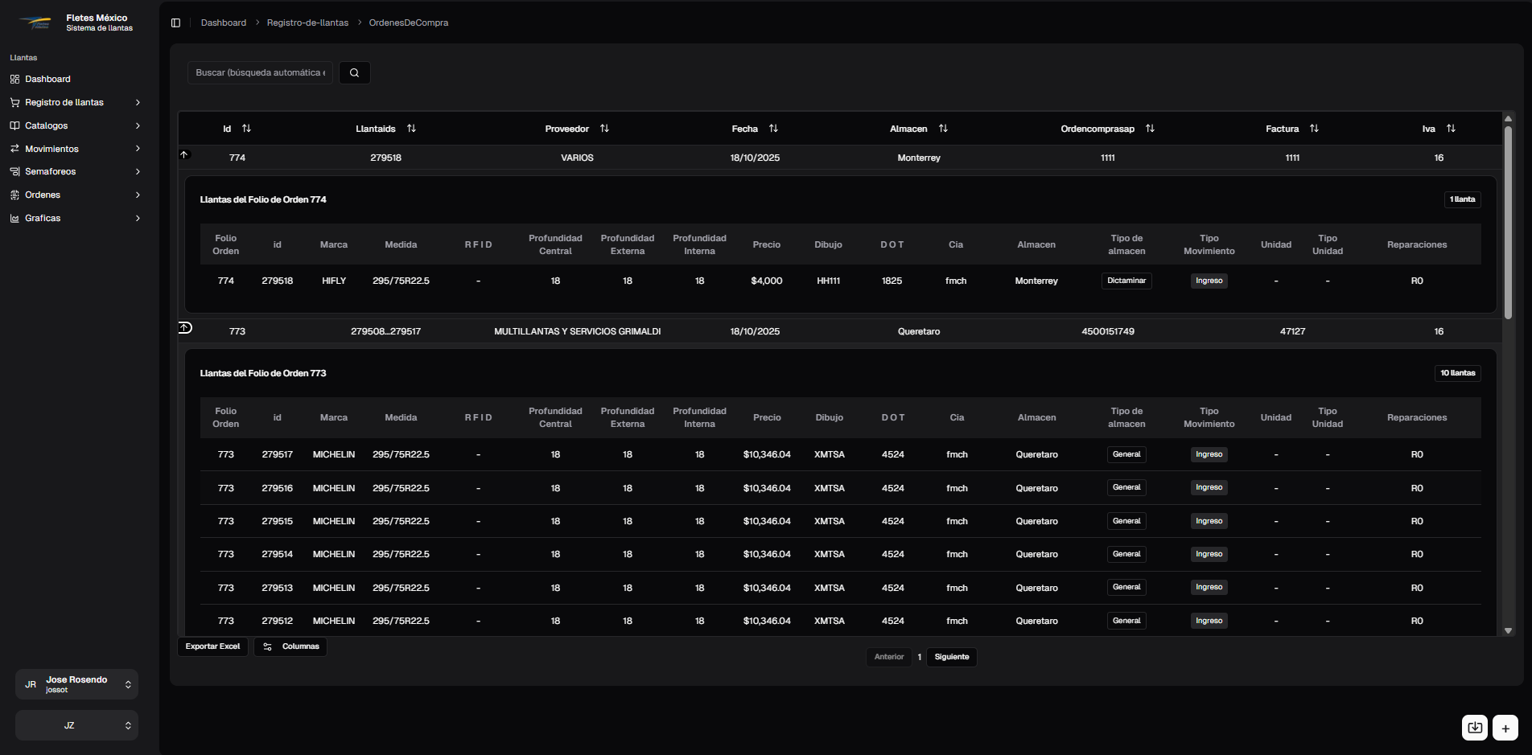The height and width of the screenshot is (755, 1532).
Task: Open the Dashboard sidebar item
Action: [47, 79]
